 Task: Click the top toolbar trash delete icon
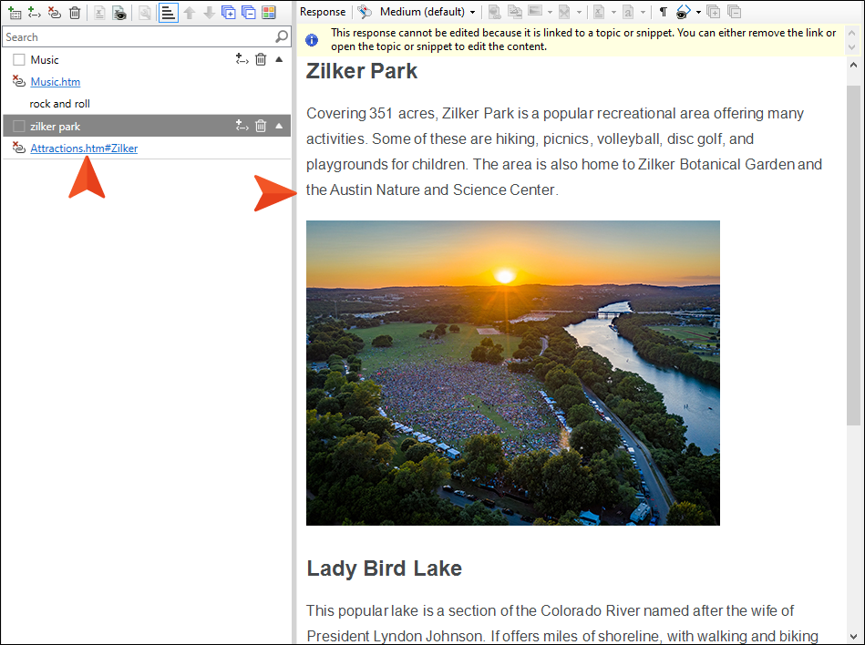75,12
